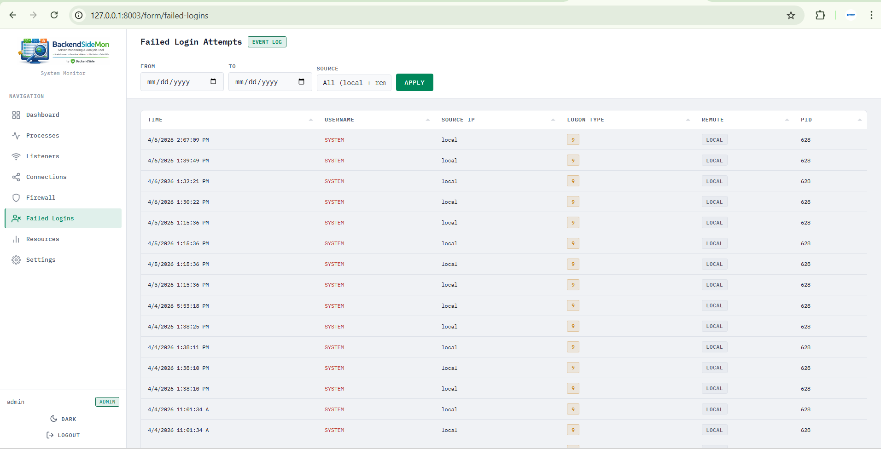Bookmark this page with the star icon
This screenshot has height=449, width=881.
pos(791,15)
